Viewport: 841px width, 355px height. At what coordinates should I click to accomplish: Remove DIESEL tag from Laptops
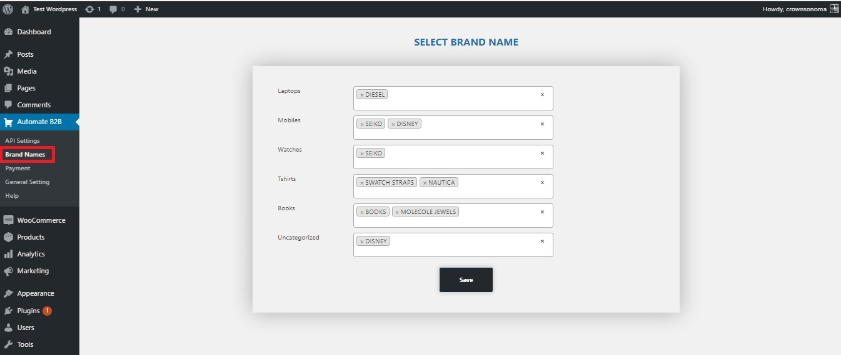(x=361, y=95)
